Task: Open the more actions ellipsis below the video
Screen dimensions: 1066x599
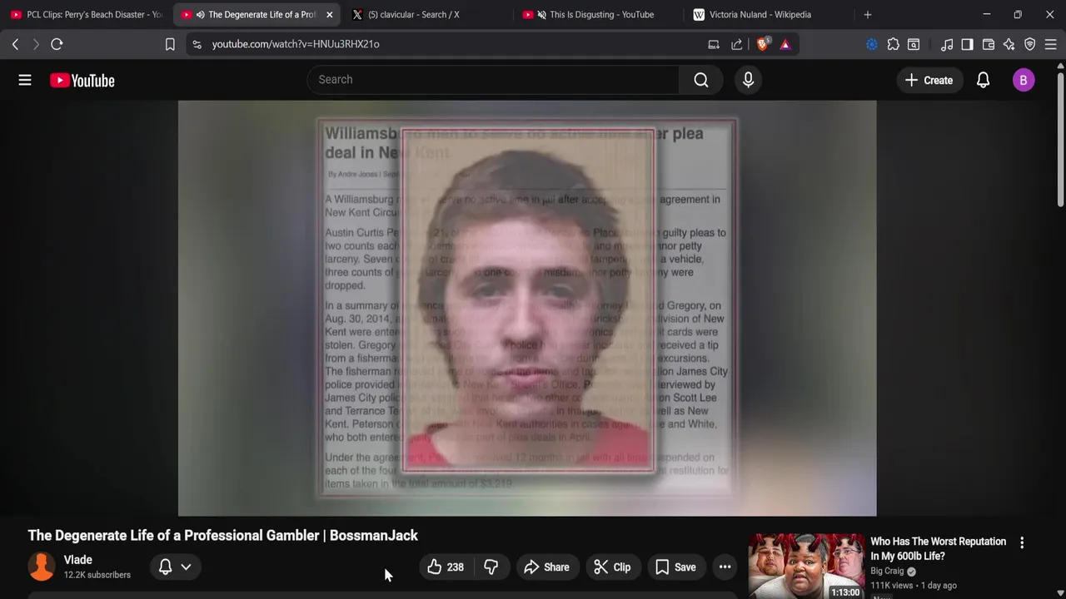Action: click(x=725, y=567)
